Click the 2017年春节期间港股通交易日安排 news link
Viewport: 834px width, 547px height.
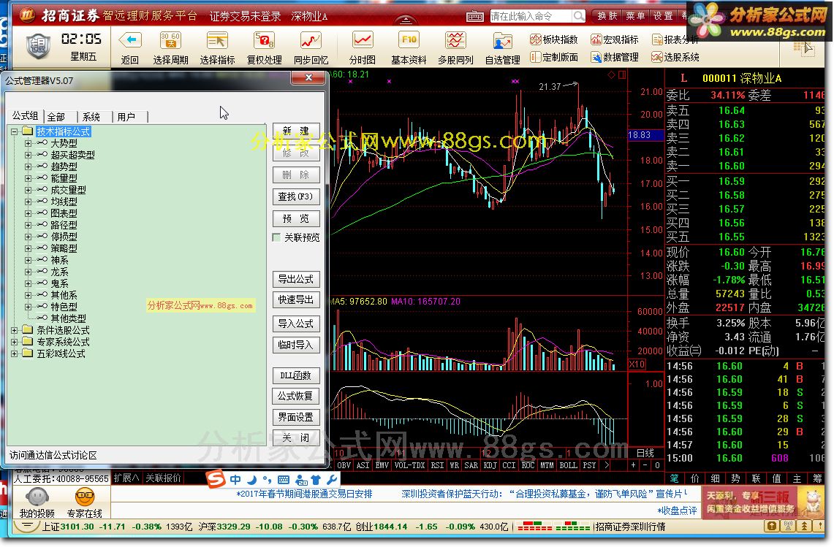pyautogui.click(x=304, y=494)
